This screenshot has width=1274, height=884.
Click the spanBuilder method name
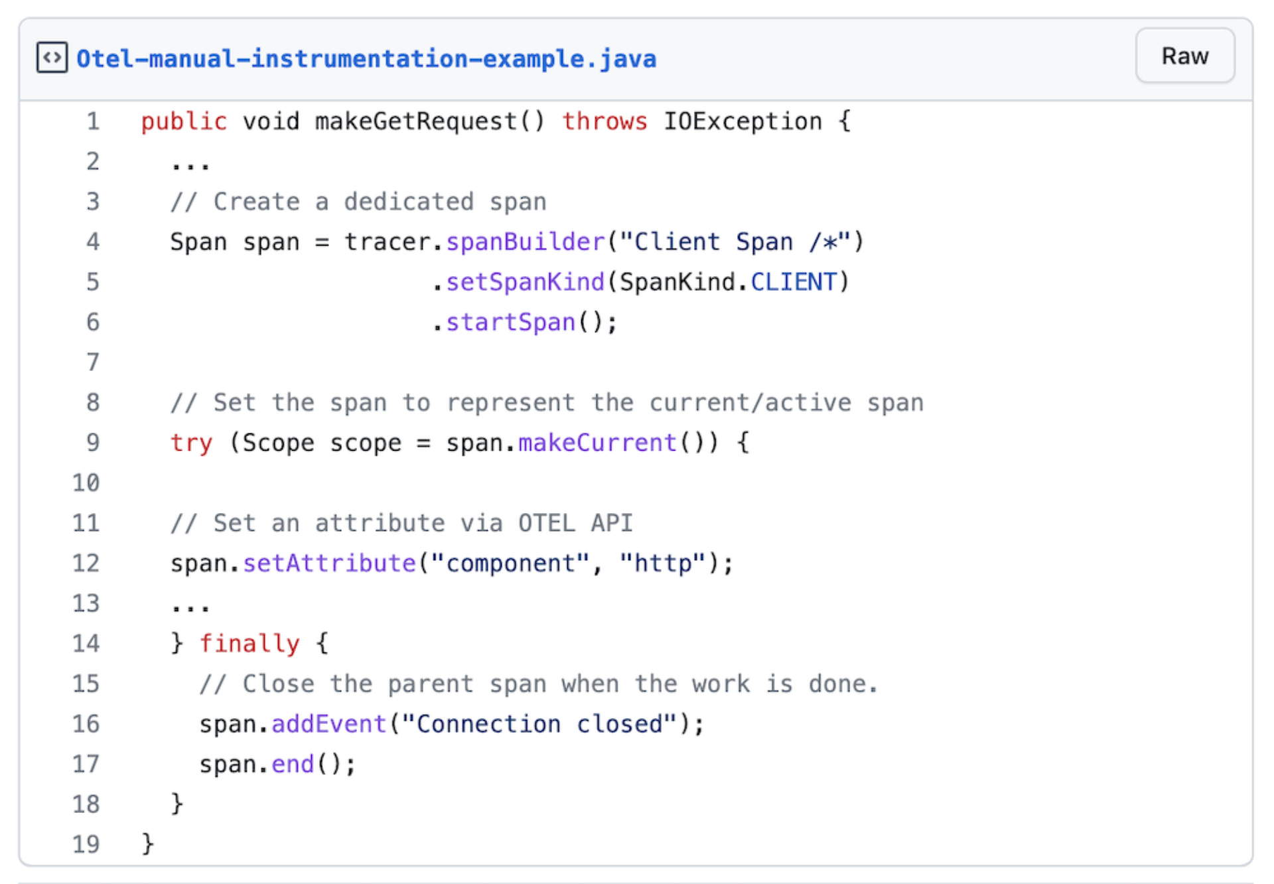tap(525, 242)
